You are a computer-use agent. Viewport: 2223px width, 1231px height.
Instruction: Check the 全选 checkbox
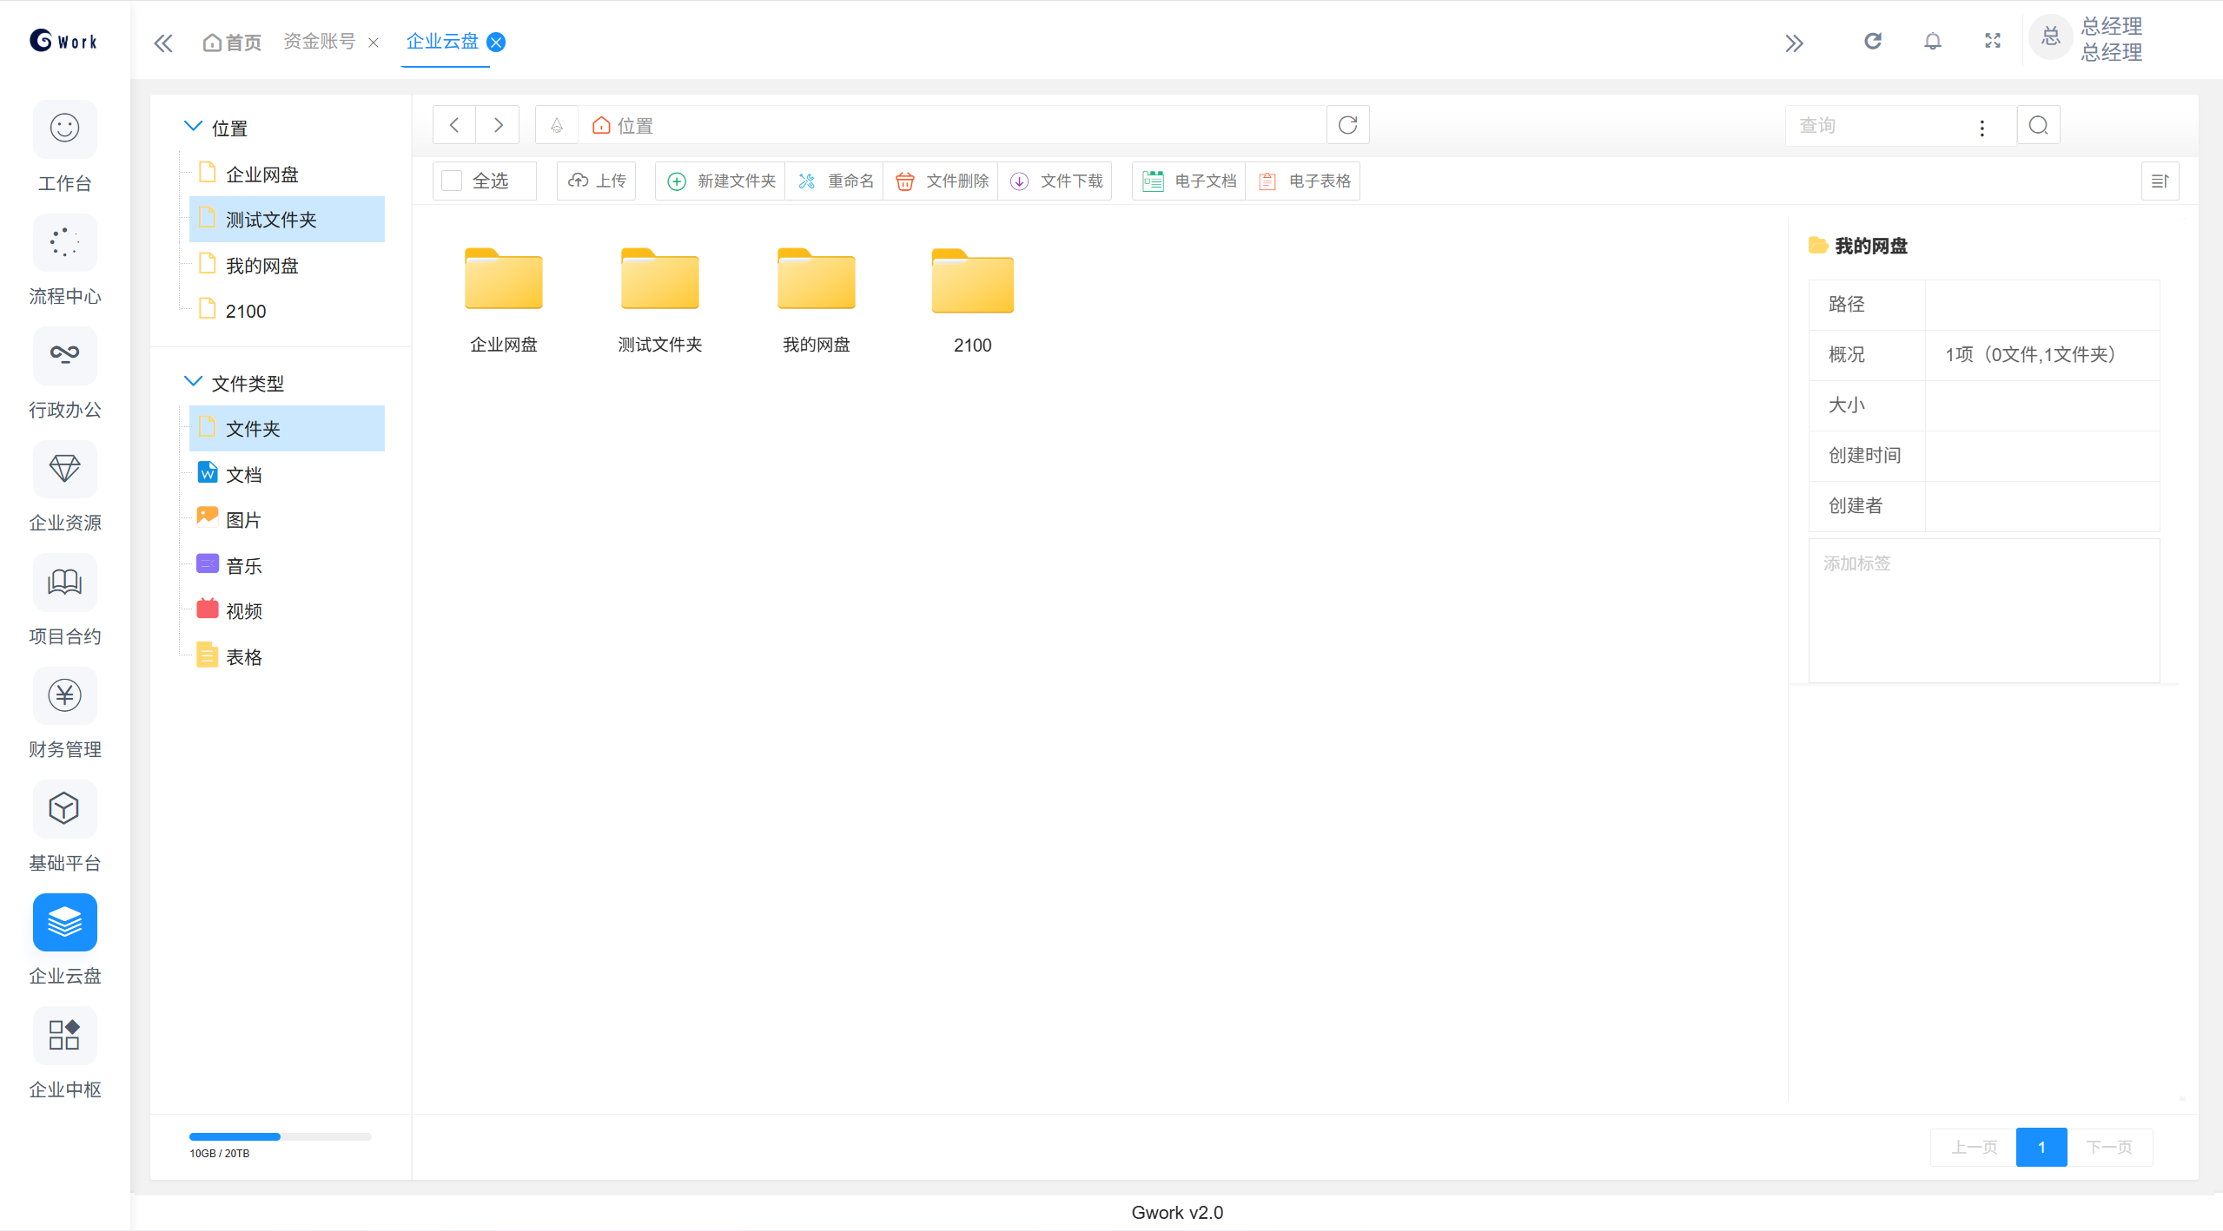click(452, 181)
